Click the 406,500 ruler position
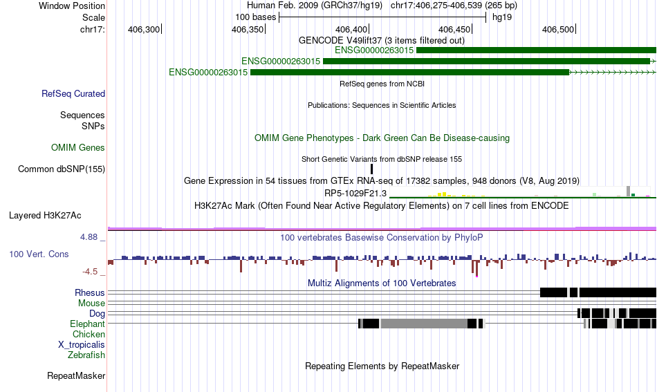Viewport: 657px width, 392px height. pyautogui.click(x=558, y=29)
